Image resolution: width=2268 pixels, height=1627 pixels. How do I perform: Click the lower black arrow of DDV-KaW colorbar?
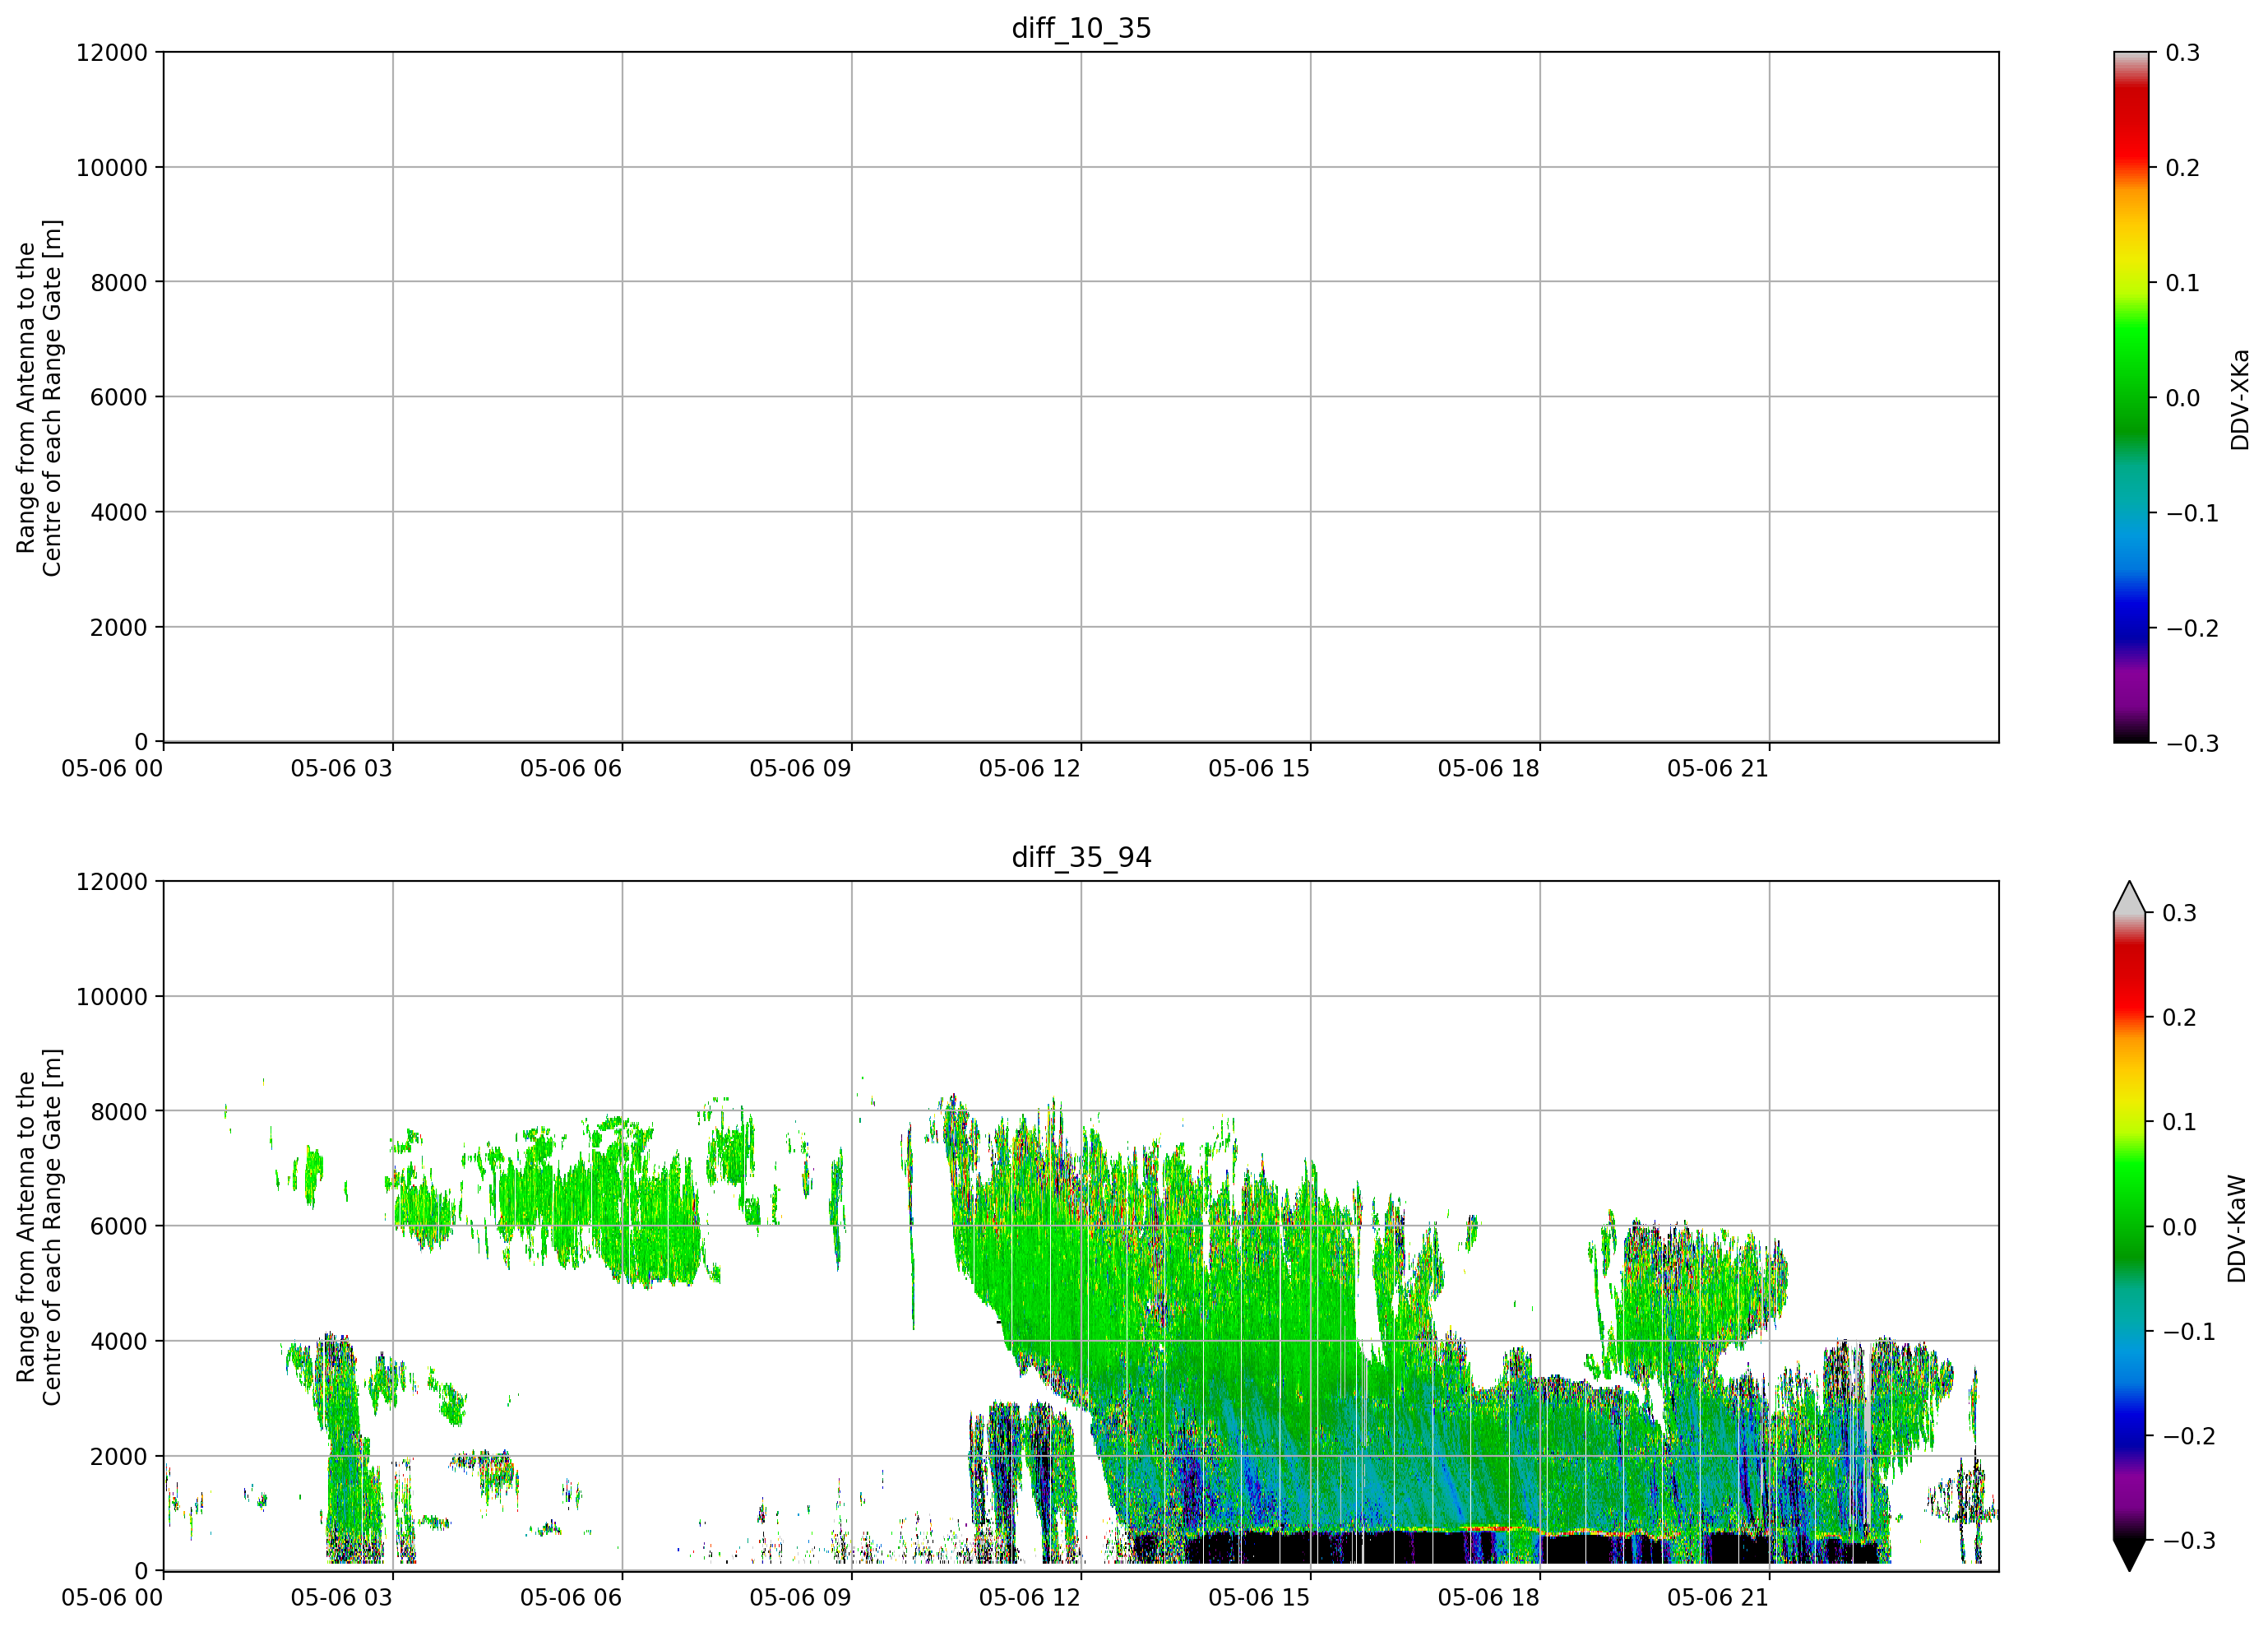click(x=2130, y=1555)
